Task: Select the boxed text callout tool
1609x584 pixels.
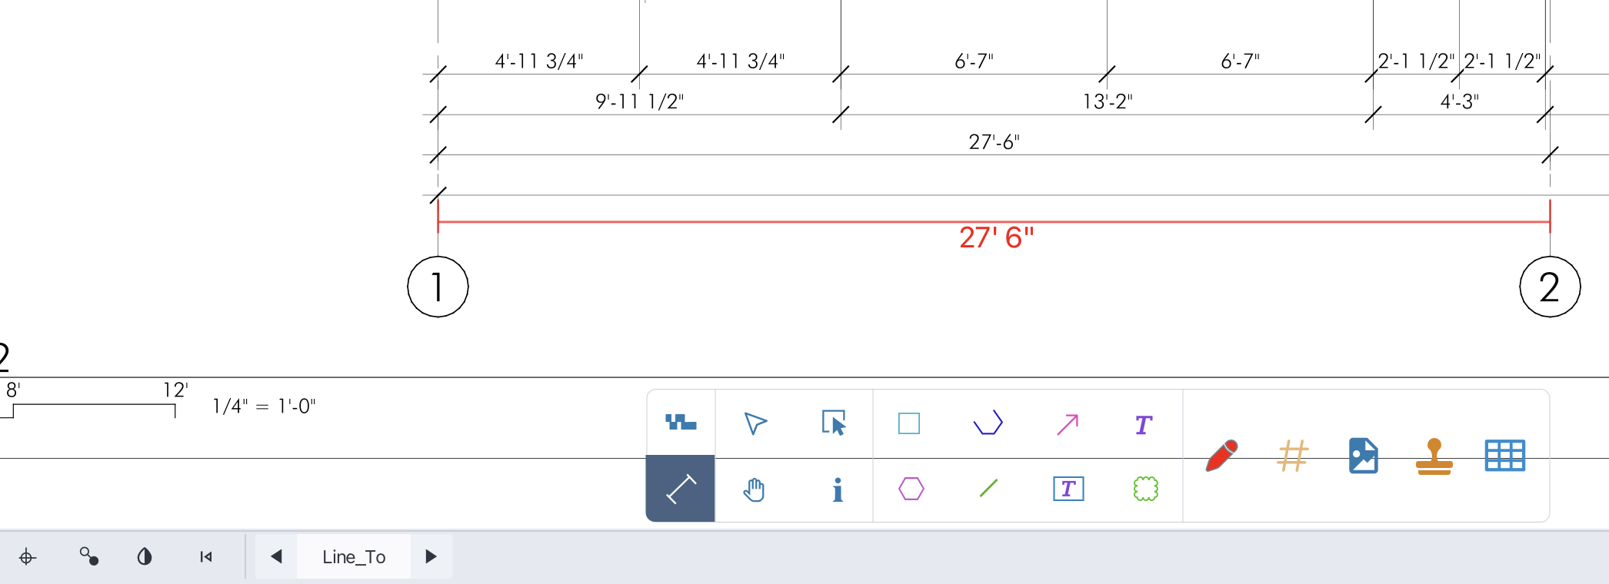Action: (x=1068, y=489)
